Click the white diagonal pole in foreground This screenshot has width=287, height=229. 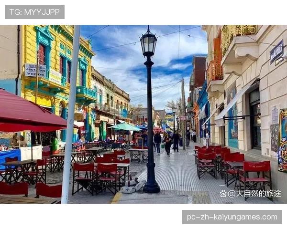click(x=71, y=114)
